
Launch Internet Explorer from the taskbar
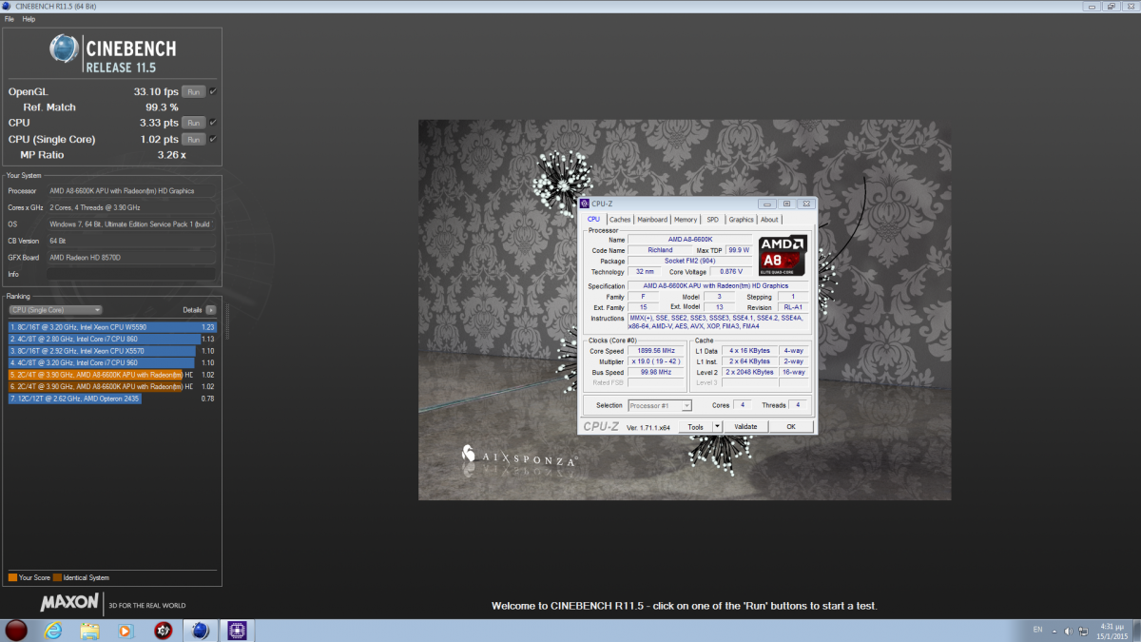pyautogui.click(x=53, y=630)
